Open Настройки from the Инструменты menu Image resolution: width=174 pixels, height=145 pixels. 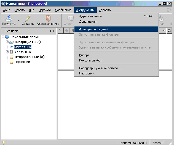(88, 73)
